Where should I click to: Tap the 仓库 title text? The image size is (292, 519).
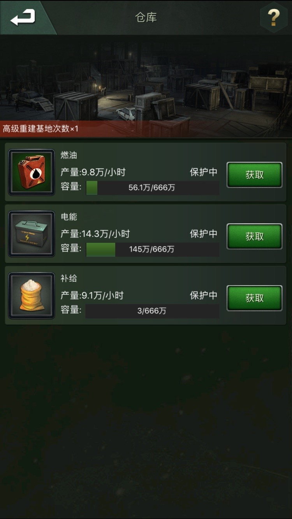(146, 18)
